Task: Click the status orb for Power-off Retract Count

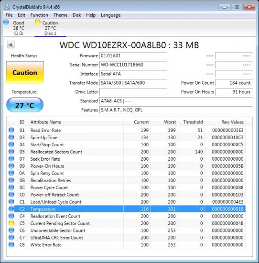Action: 11,195
